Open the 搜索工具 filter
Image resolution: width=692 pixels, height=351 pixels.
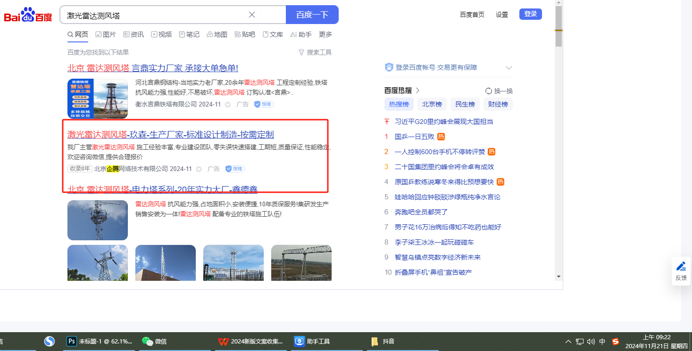pyautogui.click(x=315, y=52)
